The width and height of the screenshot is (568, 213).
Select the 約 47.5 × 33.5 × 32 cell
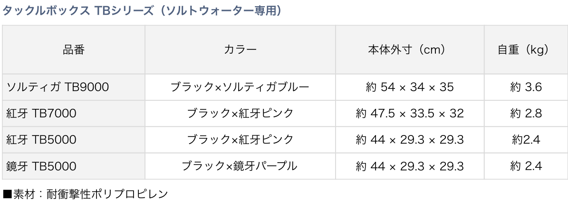(410, 113)
